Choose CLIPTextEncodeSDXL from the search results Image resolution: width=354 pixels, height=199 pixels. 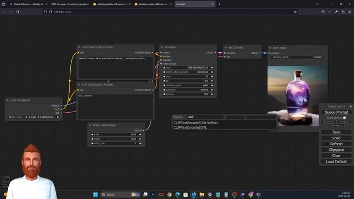tap(190, 127)
